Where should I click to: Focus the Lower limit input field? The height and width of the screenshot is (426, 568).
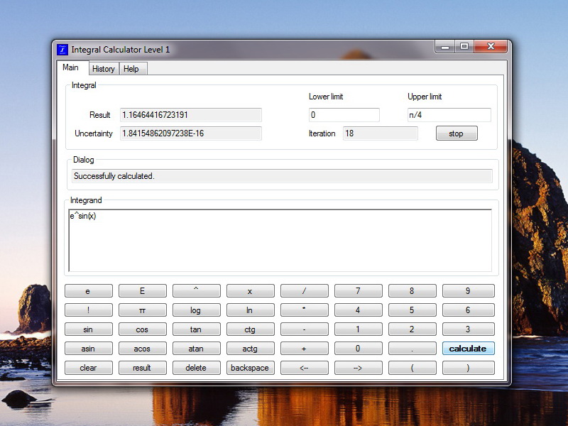click(344, 115)
